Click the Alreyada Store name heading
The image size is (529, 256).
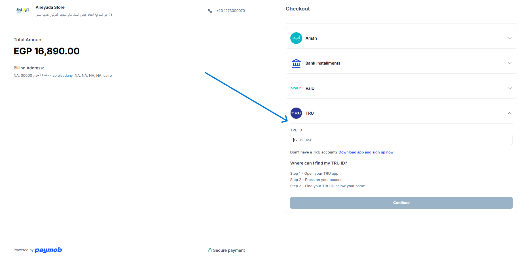coord(50,7)
